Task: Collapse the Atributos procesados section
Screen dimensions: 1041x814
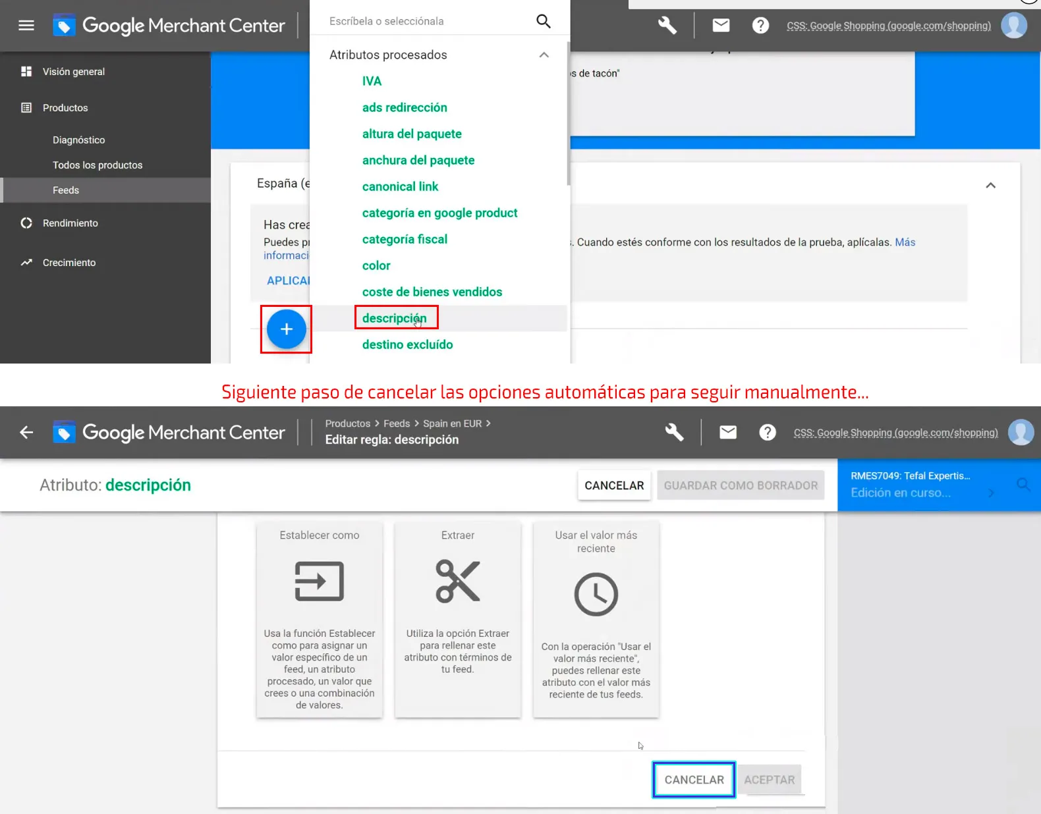Action: point(544,55)
